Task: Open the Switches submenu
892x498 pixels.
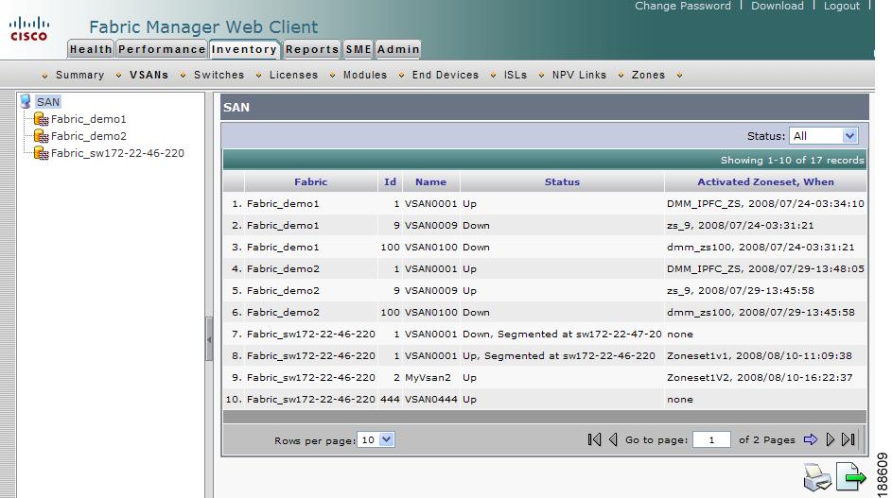Action: tap(219, 75)
